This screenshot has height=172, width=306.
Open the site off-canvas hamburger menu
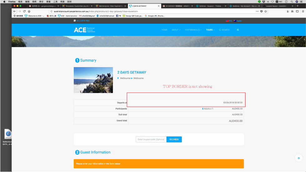tap(238, 30)
